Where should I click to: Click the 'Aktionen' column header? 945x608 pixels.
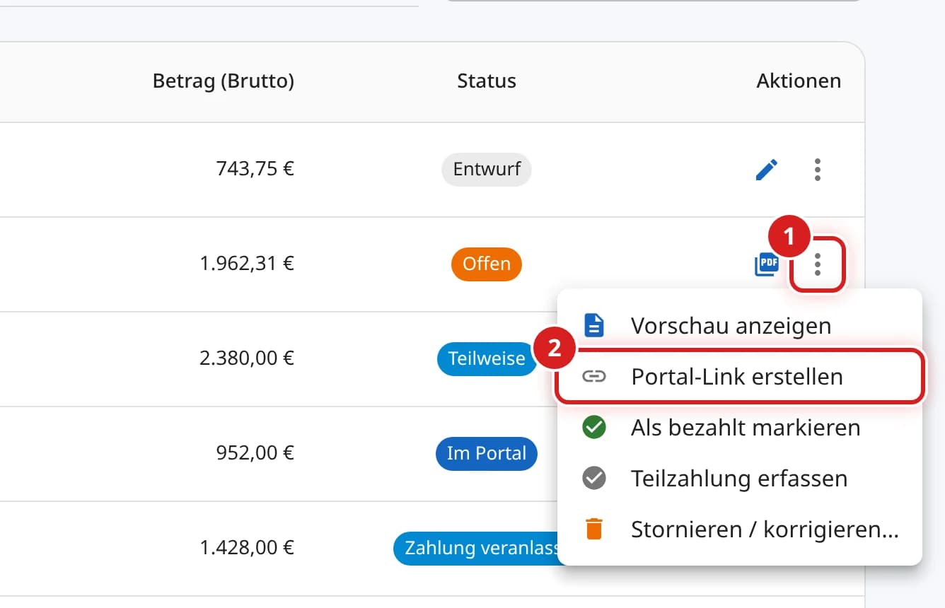(x=799, y=81)
